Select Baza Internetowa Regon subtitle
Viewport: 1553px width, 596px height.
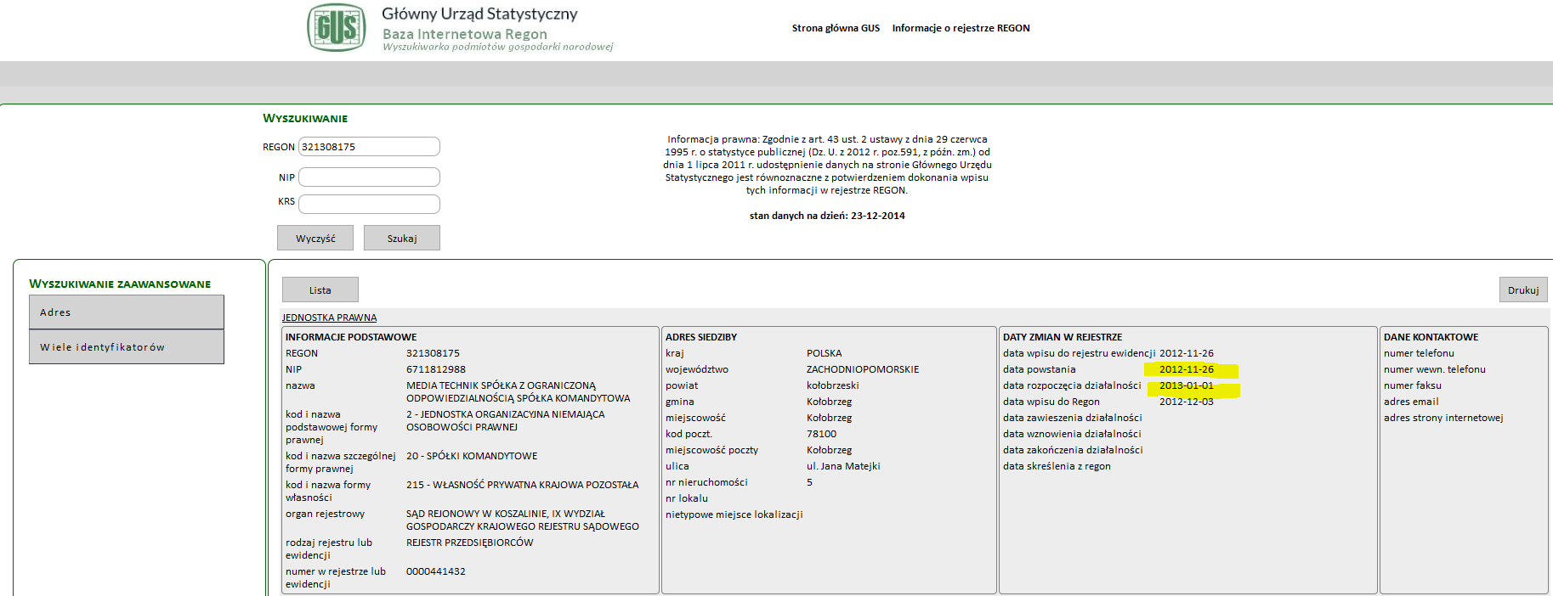pyautogui.click(x=465, y=34)
